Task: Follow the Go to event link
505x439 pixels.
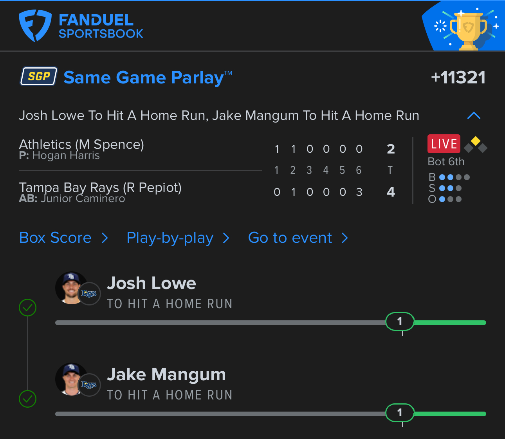Action: point(290,238)
